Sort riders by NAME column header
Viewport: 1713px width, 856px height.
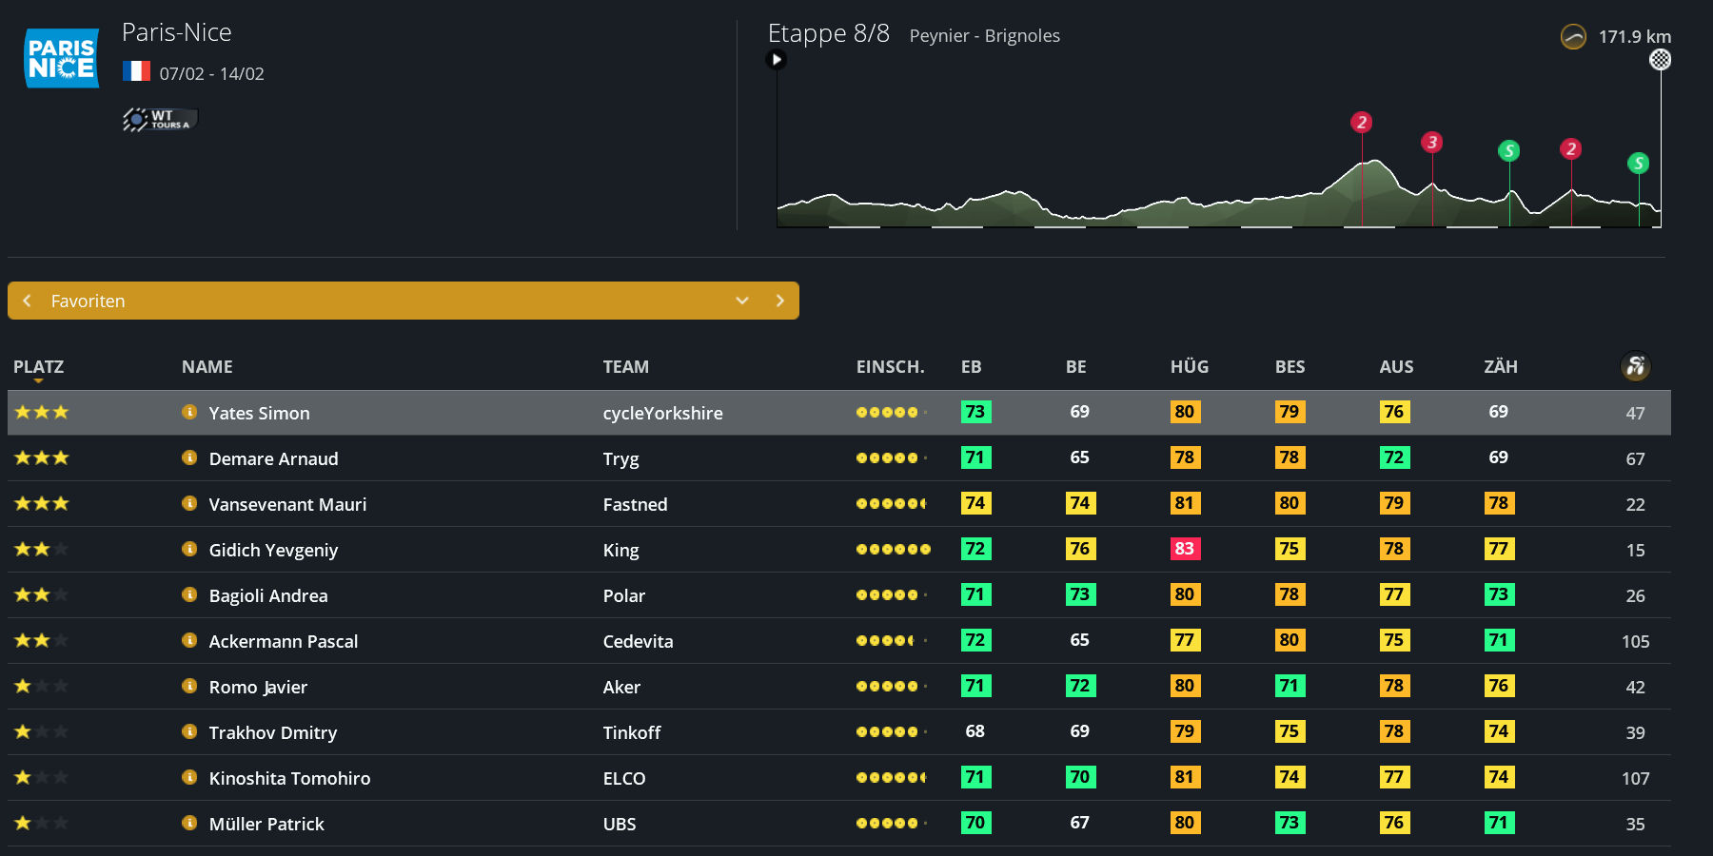point(207,367)
